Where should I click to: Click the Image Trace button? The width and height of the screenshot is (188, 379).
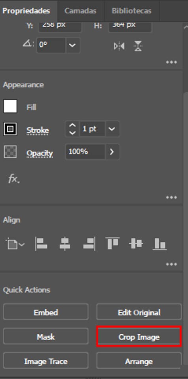click(x=46, y=361)
